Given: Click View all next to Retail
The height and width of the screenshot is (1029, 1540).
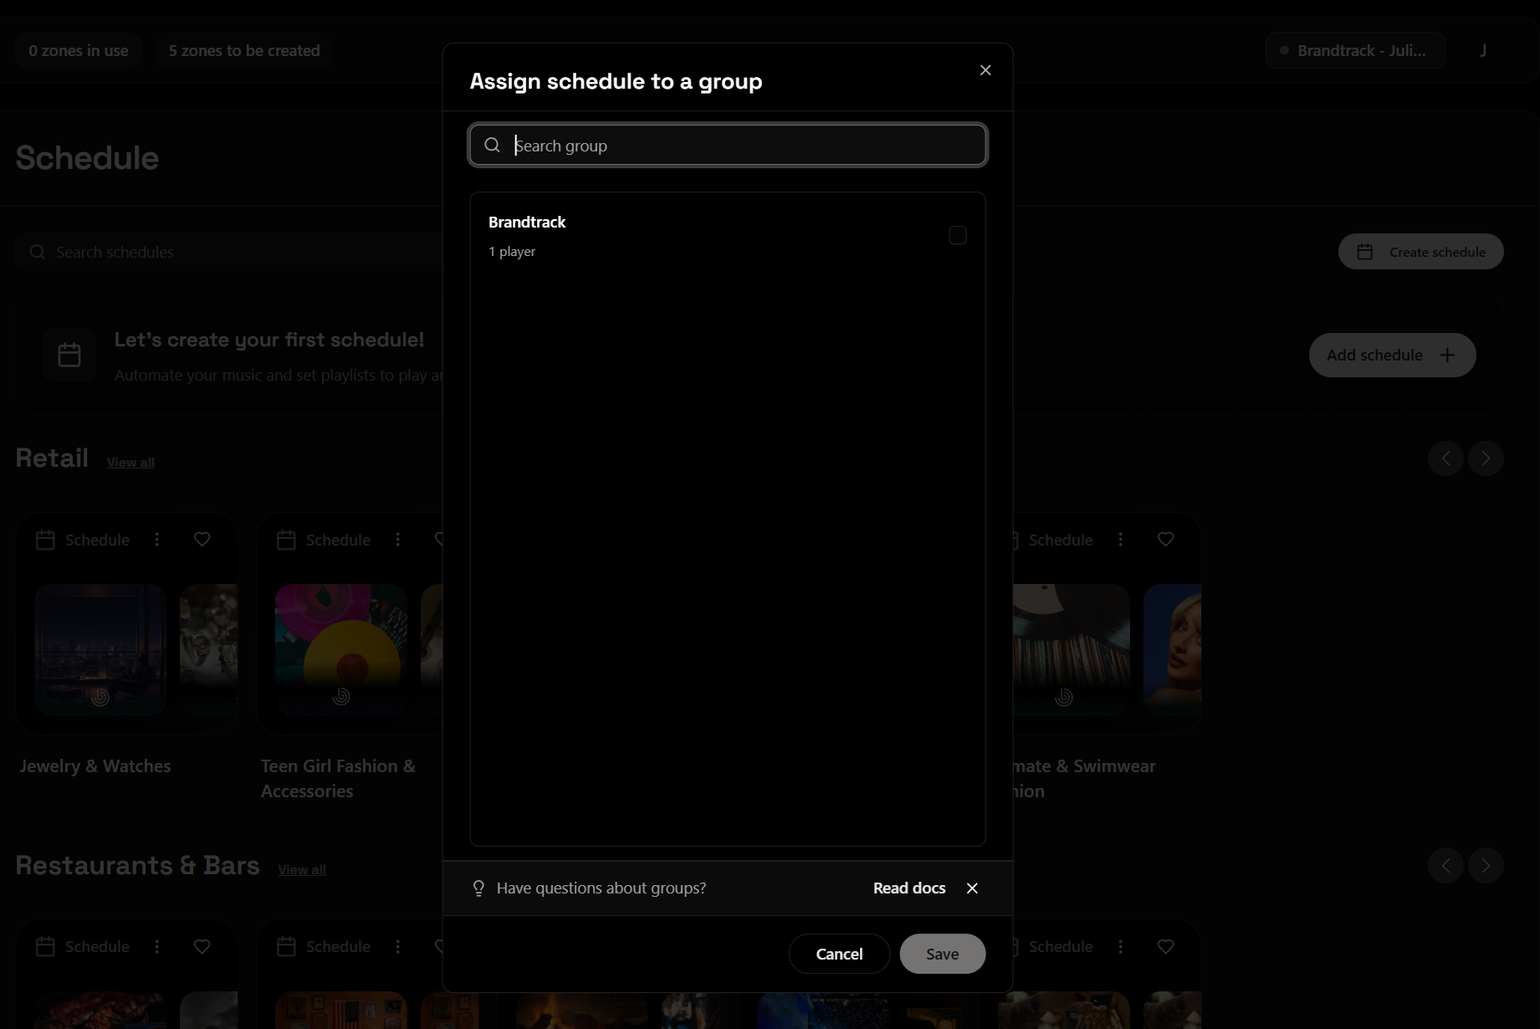Looking at the screenshot, I should click(130, 462).
